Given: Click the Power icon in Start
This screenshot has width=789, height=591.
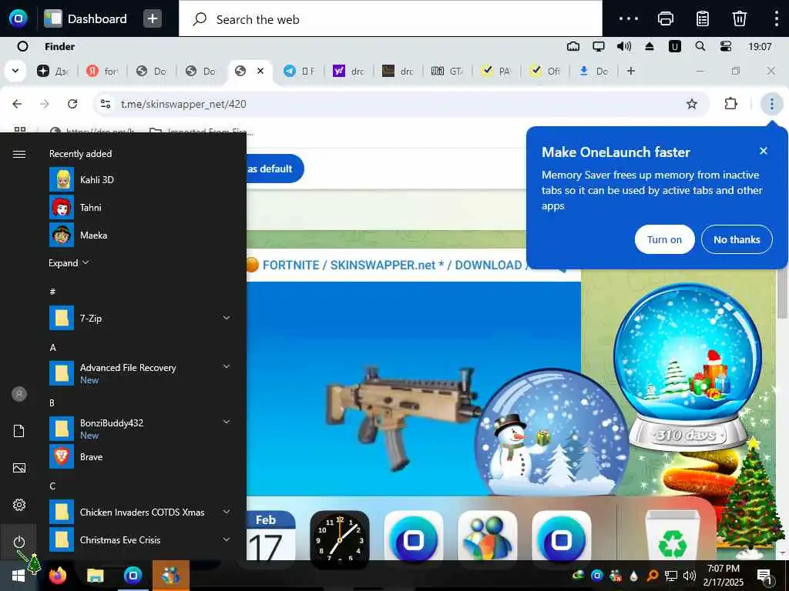Looking at the screenshot, I should 19,542.
